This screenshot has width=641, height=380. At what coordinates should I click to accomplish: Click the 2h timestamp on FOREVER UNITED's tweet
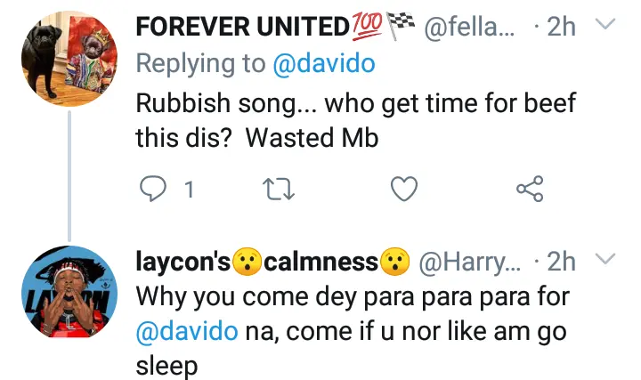pos(562,28)
